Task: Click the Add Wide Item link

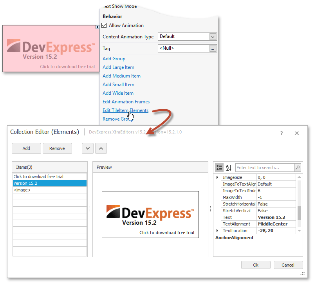Action: pos(118,93)
